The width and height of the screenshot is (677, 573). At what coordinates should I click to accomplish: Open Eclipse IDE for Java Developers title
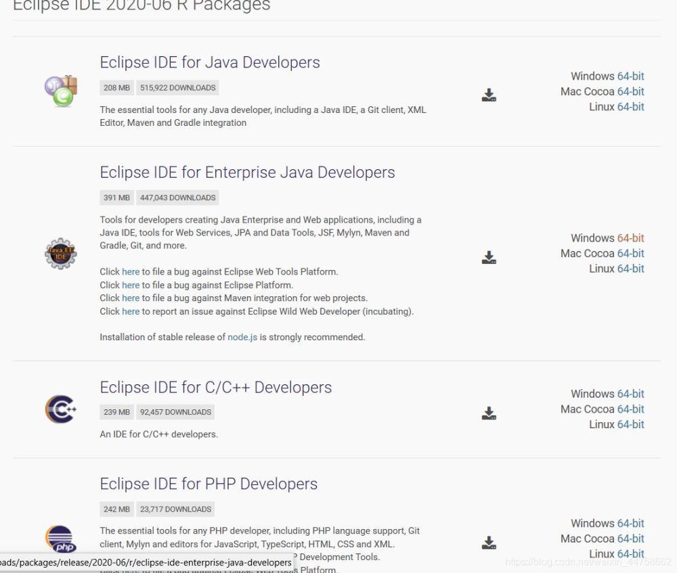click(x=210, y=62)
